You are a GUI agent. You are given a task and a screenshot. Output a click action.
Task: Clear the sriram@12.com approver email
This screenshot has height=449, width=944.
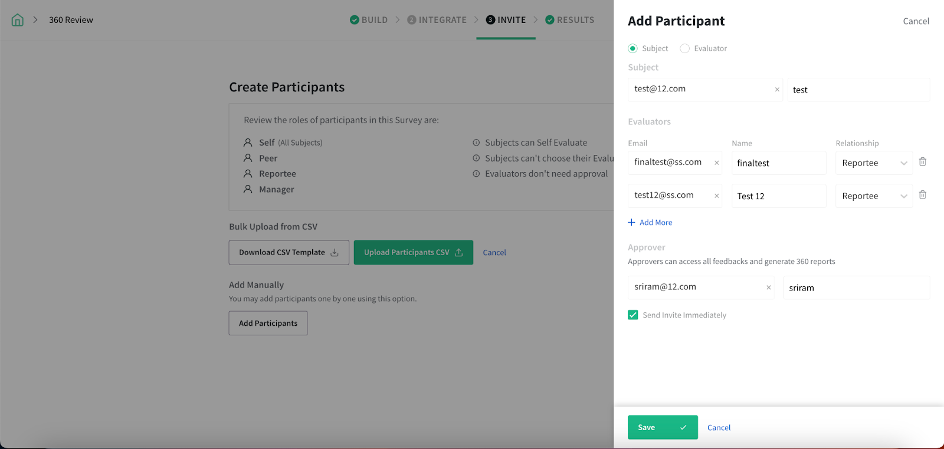pos(769,288)
